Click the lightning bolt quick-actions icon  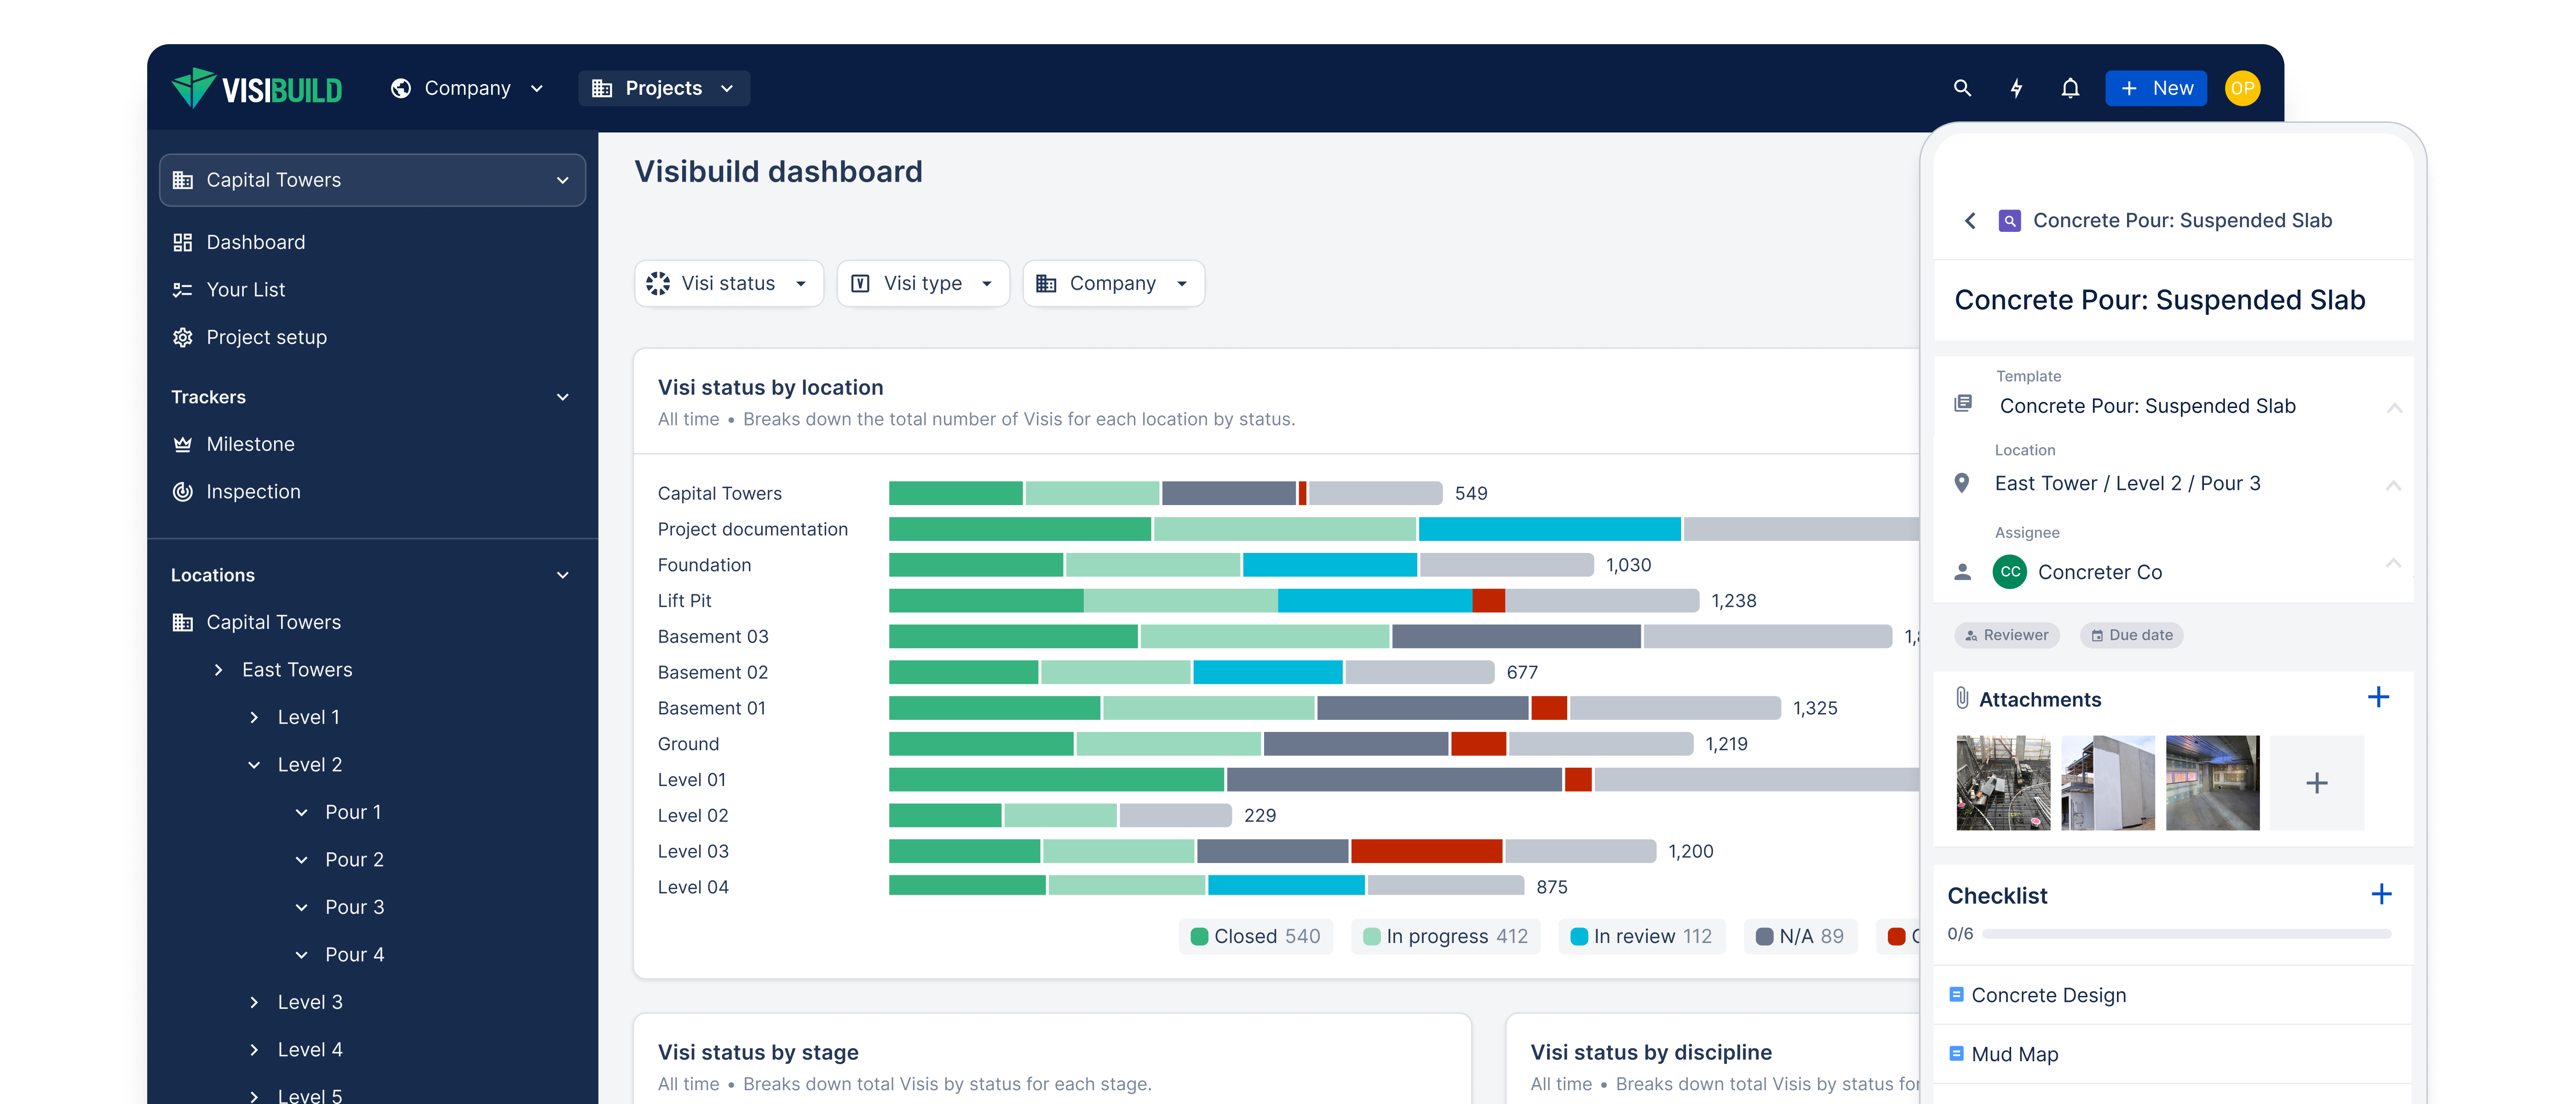[x=2016, y=88]
